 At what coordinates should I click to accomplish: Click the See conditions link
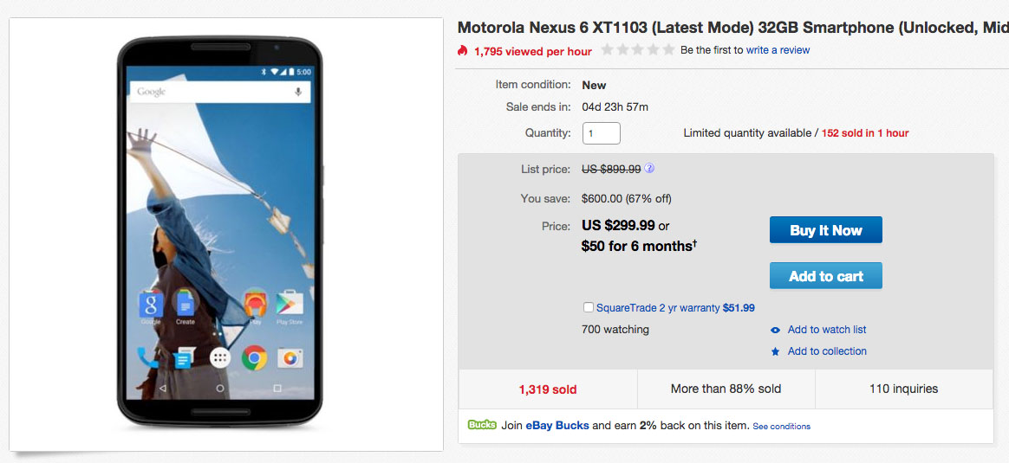click(x=781, y=427)
